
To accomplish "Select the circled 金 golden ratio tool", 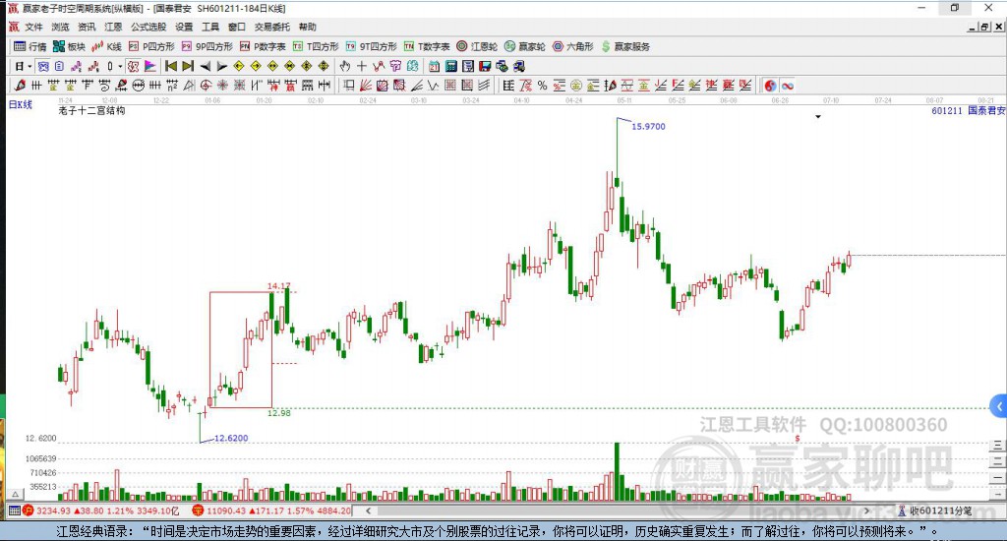I will click(x=576, y=86).
